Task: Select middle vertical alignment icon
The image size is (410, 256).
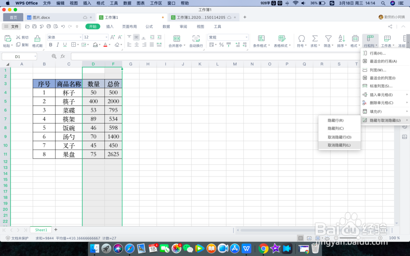Action: click(136, 37)
